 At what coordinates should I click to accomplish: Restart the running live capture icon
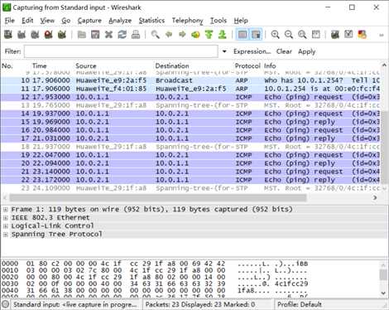coord(62,35)
